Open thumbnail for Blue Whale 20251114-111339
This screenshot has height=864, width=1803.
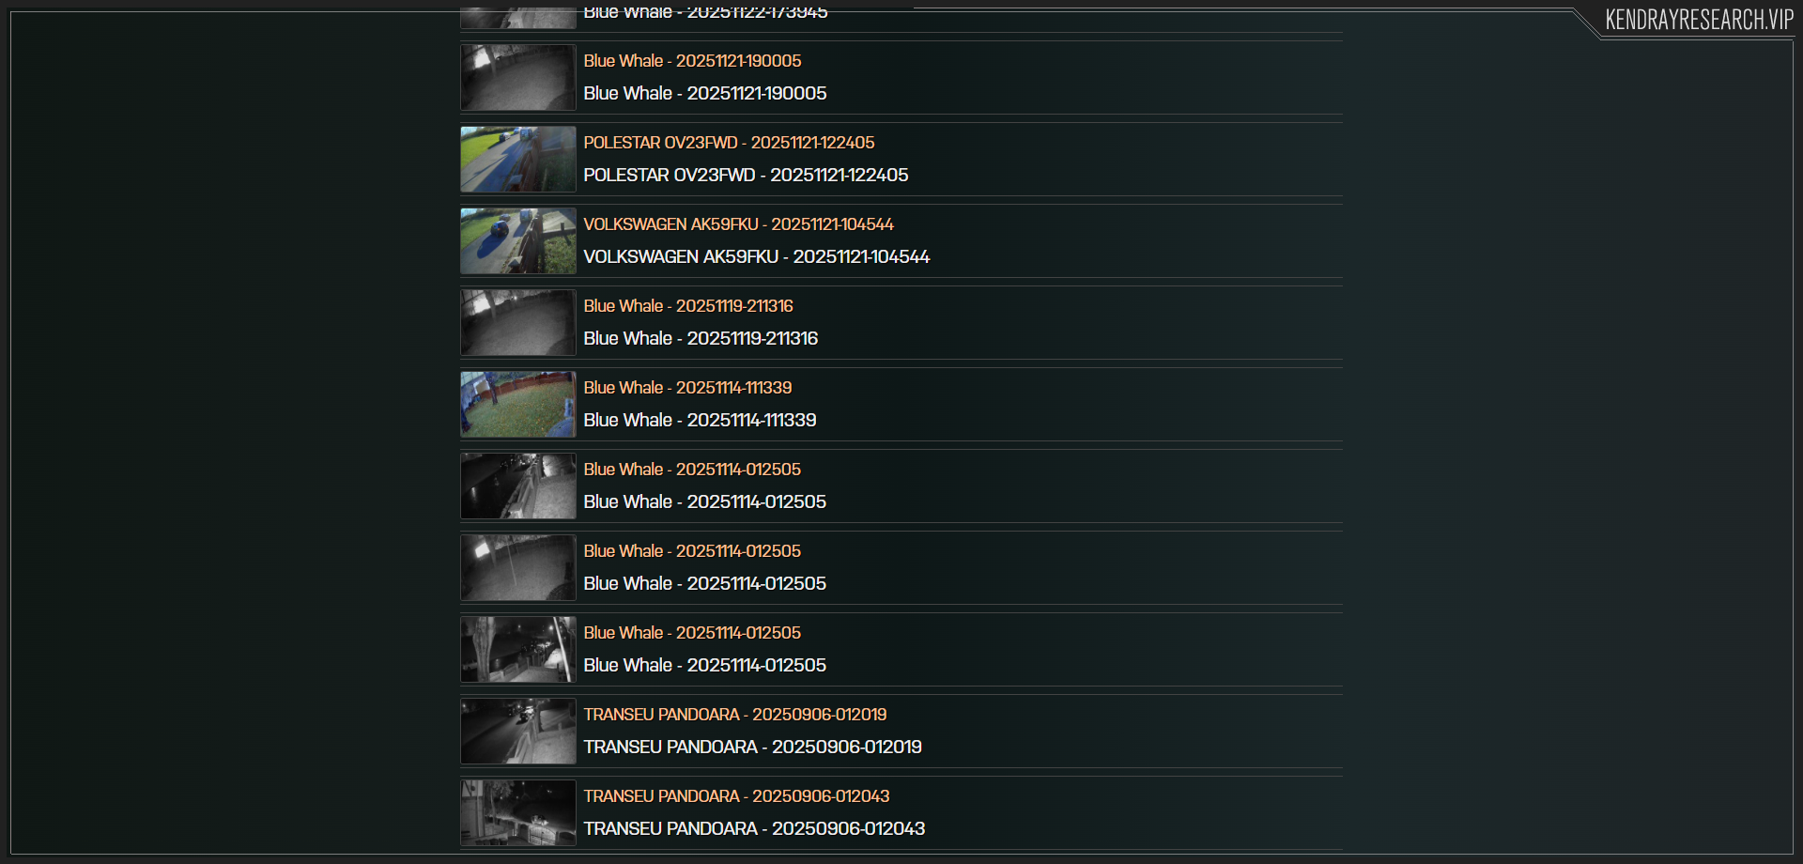click(x=518, y=405)
